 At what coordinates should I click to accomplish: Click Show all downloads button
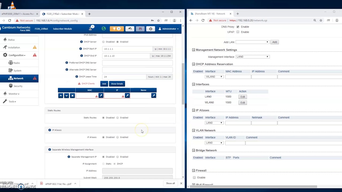click(x=170, y=183)
